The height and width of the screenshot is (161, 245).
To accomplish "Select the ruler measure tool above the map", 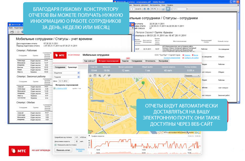I will point(104,75).
